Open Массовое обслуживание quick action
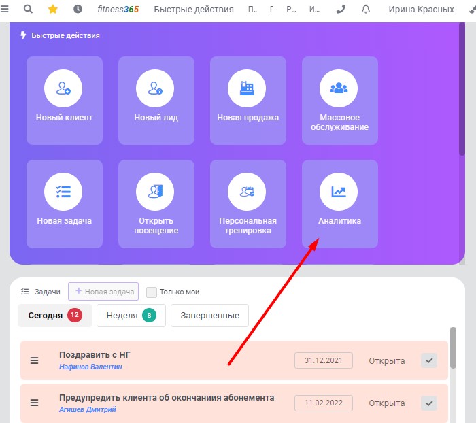 pyautogui.click(x=340, y=101)
